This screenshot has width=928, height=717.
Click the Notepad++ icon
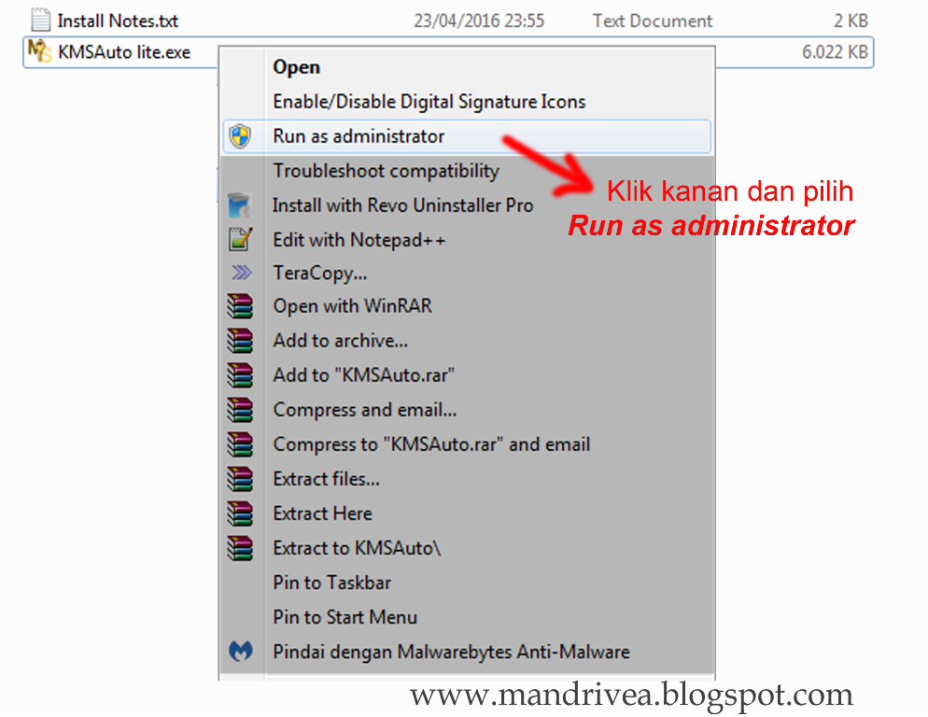(240, 239)
